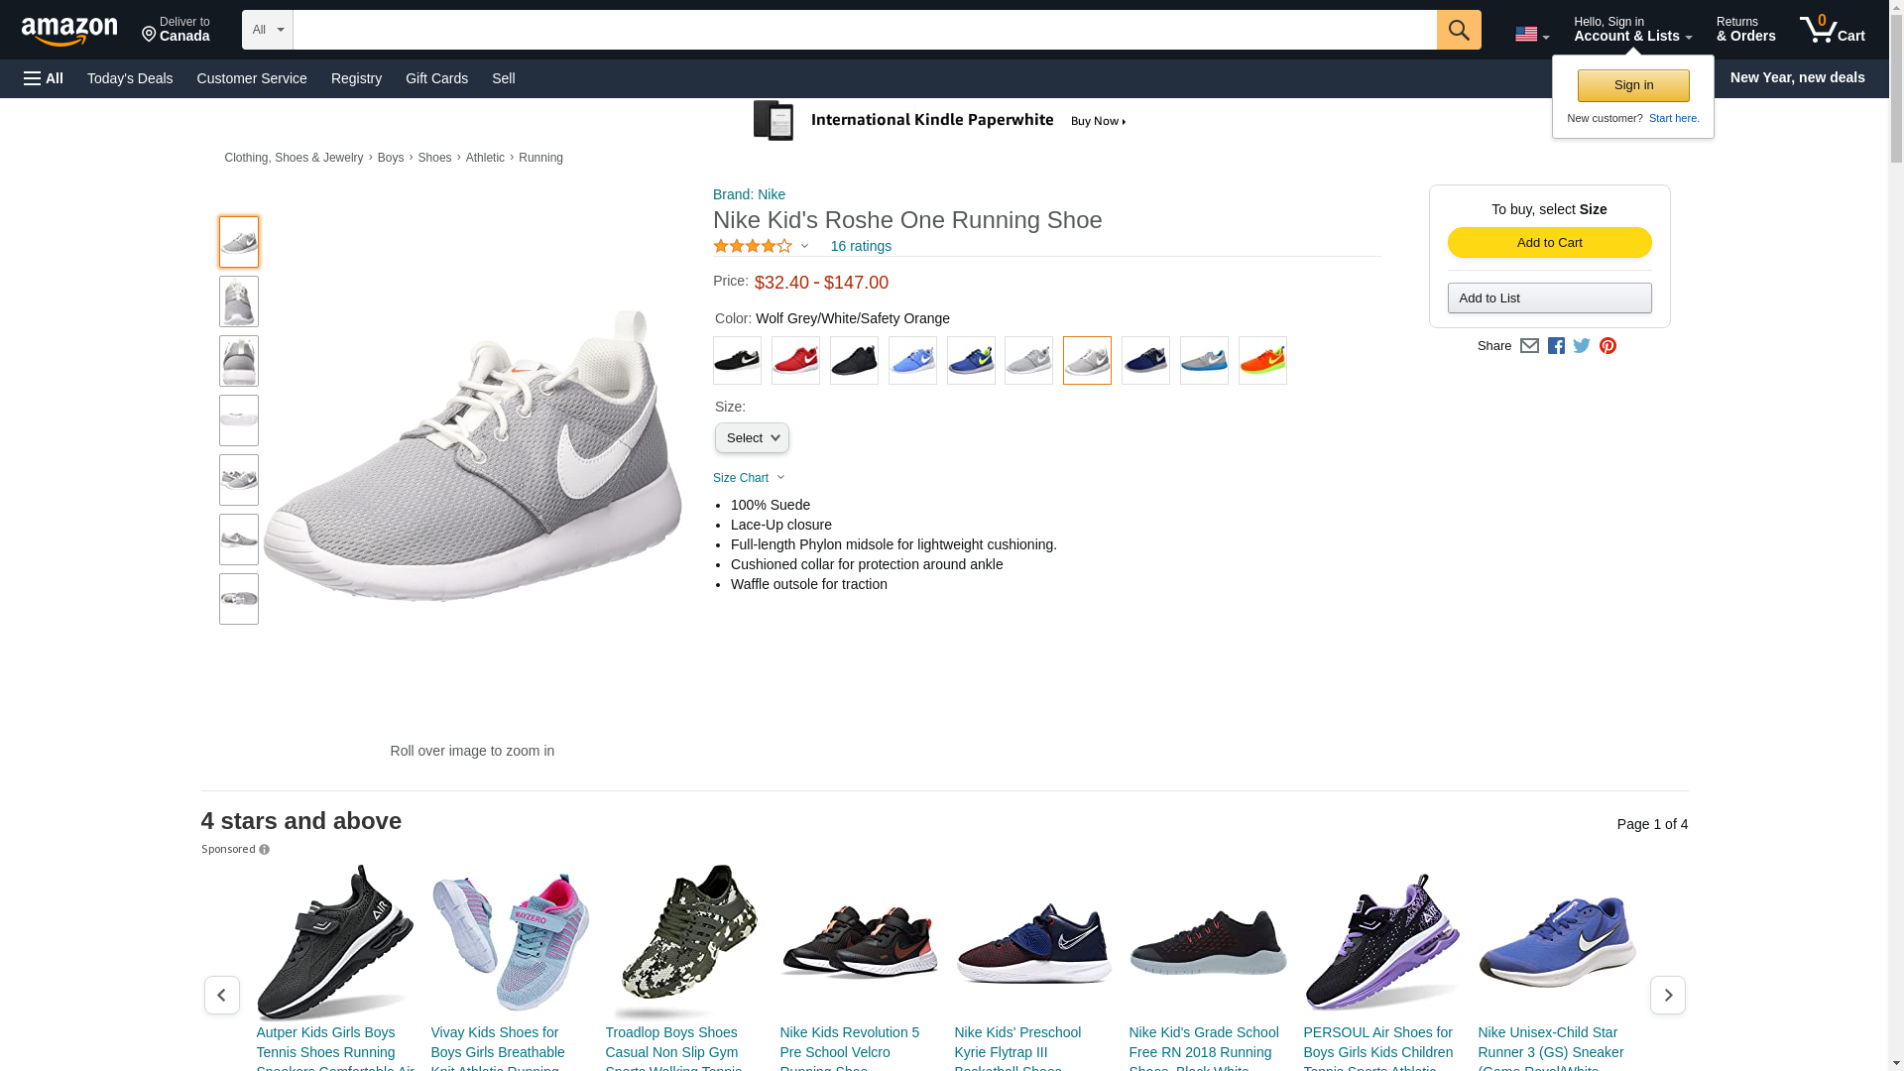Expand the Size Chart section
Viewport: 1904px width, 1071px height.
pos(749,478)
